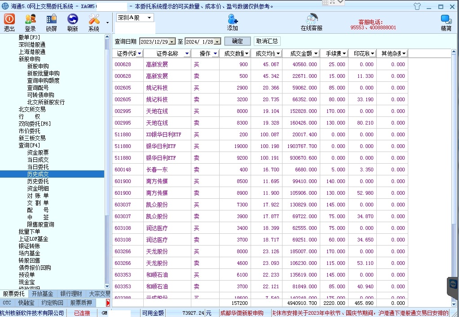Click the 已连接 status indicator

82,313
